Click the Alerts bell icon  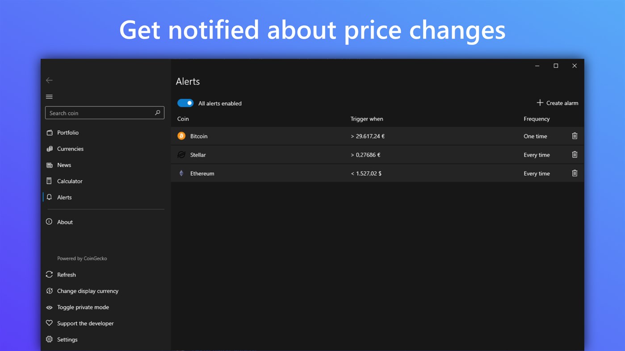point(49,197)
